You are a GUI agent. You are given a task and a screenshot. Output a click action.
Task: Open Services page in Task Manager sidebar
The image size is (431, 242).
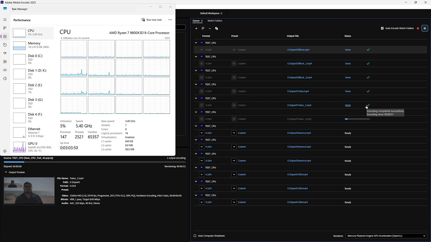[x=5, y=79]
